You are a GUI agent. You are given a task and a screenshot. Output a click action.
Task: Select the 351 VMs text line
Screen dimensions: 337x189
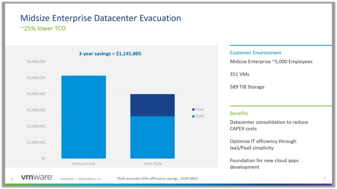point(240,74)
